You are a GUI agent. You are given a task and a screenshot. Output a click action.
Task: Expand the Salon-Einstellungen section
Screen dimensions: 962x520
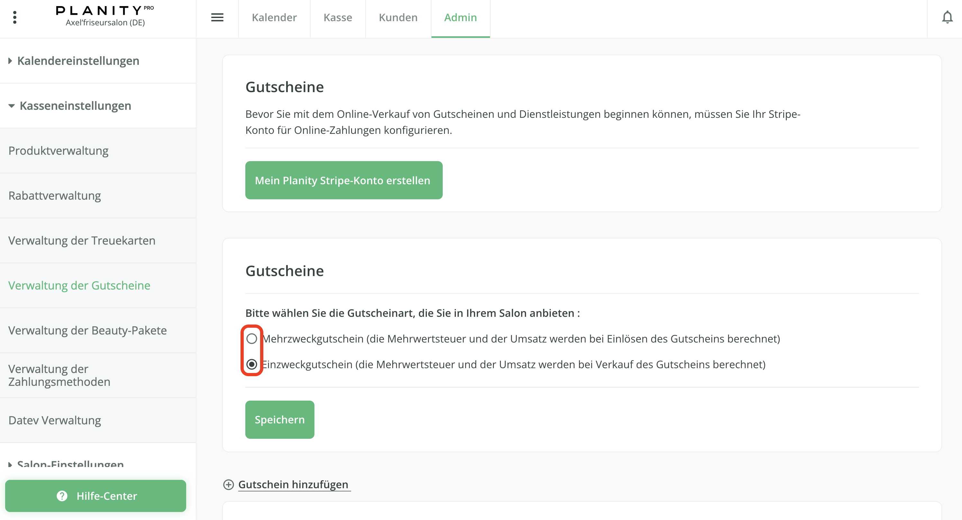point(70,464)
